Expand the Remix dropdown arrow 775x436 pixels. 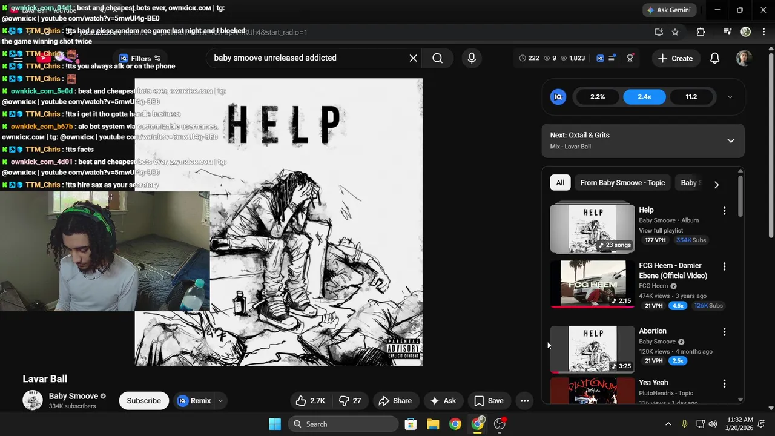pyautogui.click(x=220, y=401)
